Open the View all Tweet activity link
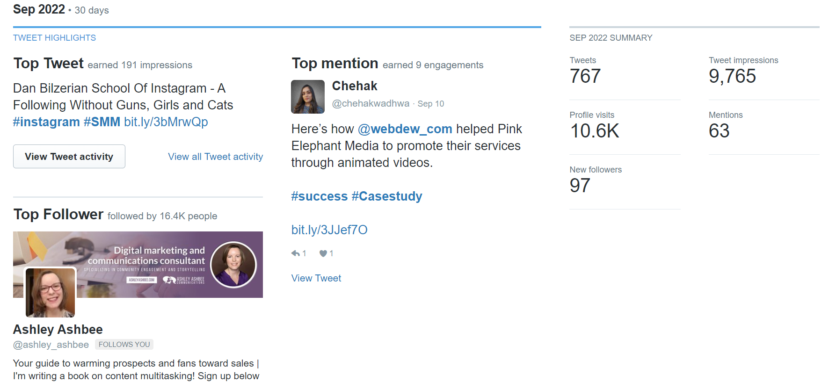 pos(215,157)
